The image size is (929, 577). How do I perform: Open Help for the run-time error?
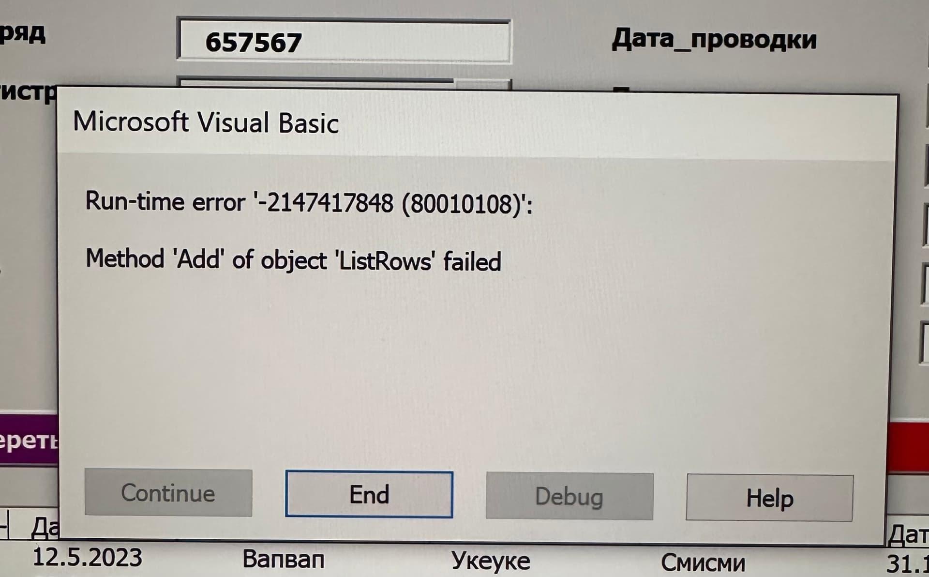pyautogui.click(x=769, y=498)
